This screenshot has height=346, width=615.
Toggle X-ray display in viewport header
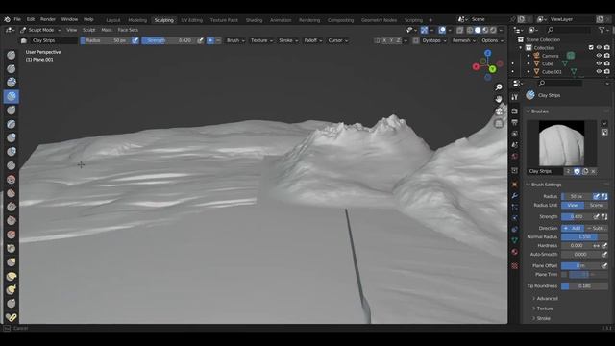click(459, 30)
